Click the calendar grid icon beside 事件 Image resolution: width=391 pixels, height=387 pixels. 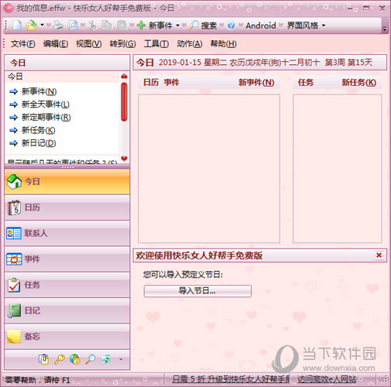[x=14, y=259]
